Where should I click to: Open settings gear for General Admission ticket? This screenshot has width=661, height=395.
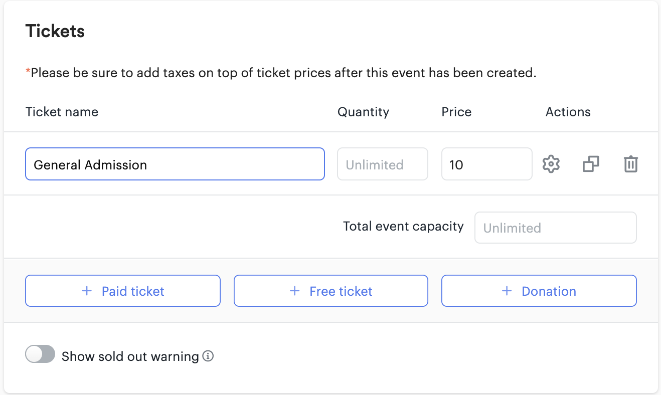tap(551, 164)
